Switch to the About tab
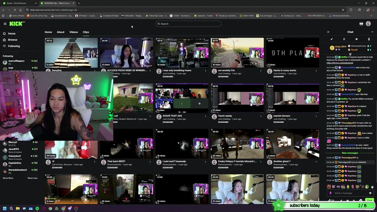Viewport: 377px width, 212px height. tap(61, 32)
